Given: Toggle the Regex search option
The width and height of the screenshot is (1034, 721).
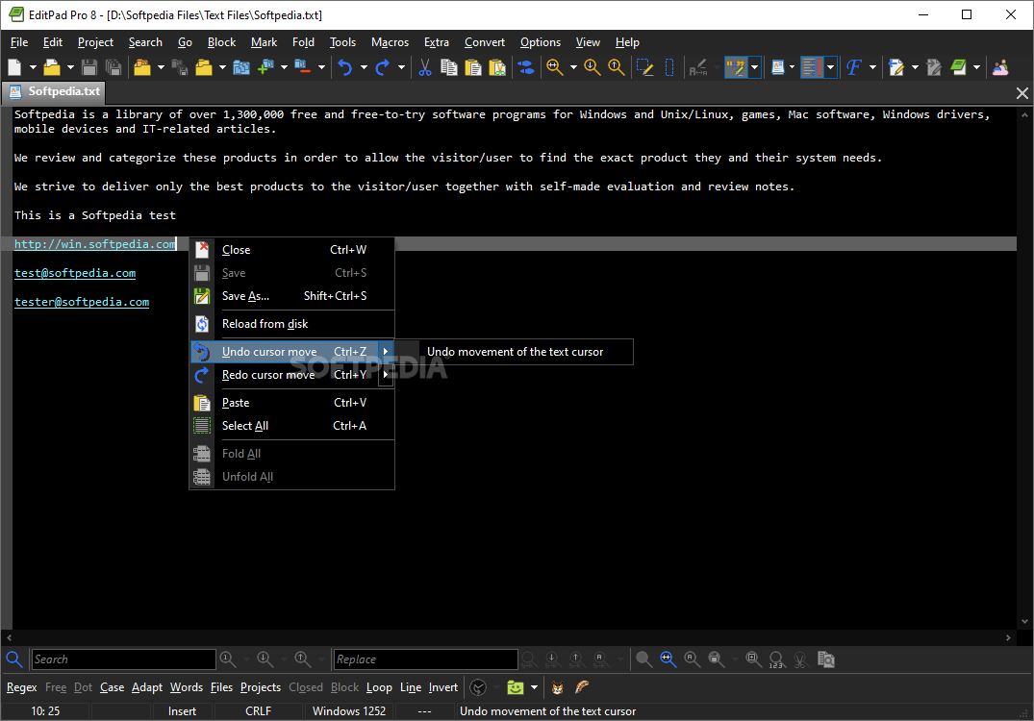Looking at the screenshot, I should pos(22,687).
